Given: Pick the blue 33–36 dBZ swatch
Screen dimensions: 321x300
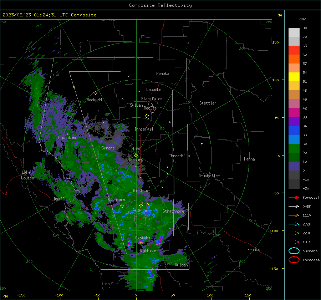Looking at the screenshot, I should point(294,131).
